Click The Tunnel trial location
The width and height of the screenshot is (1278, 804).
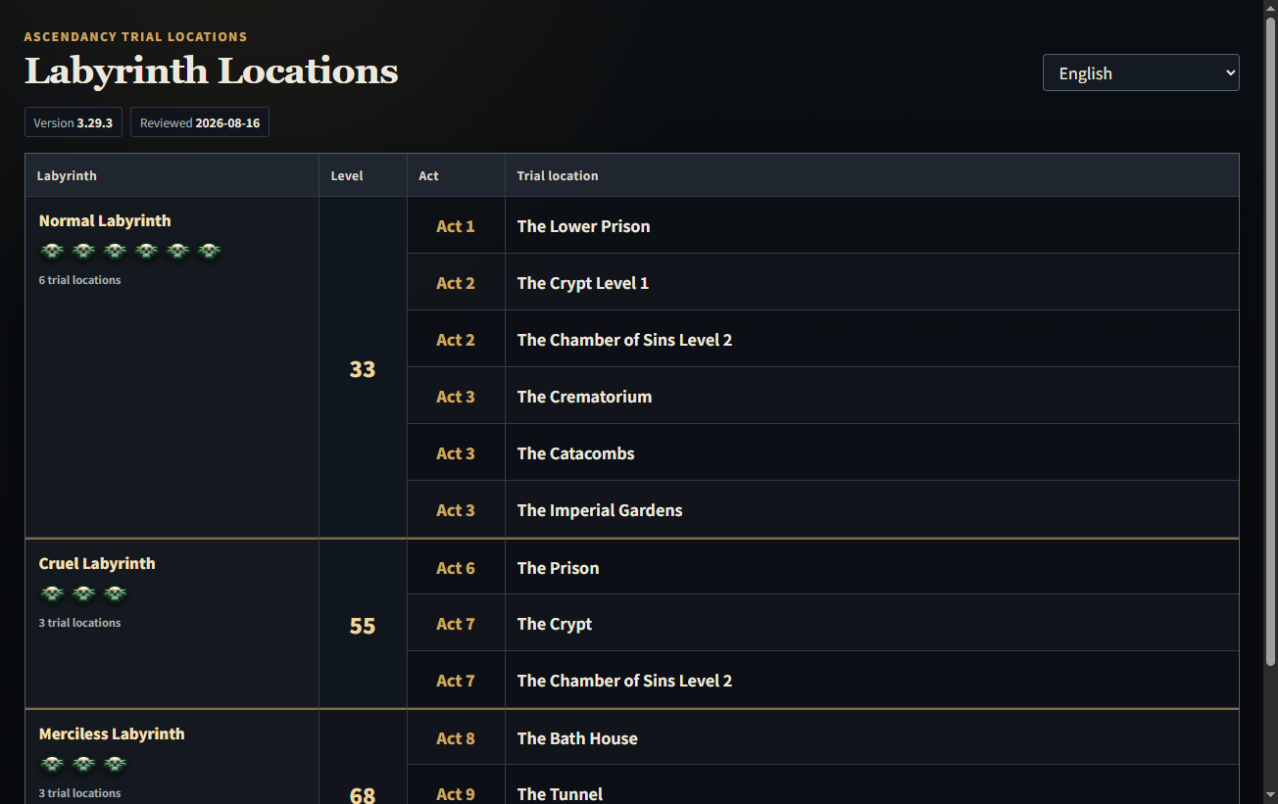pyautogui.click(x=561, y=794)
